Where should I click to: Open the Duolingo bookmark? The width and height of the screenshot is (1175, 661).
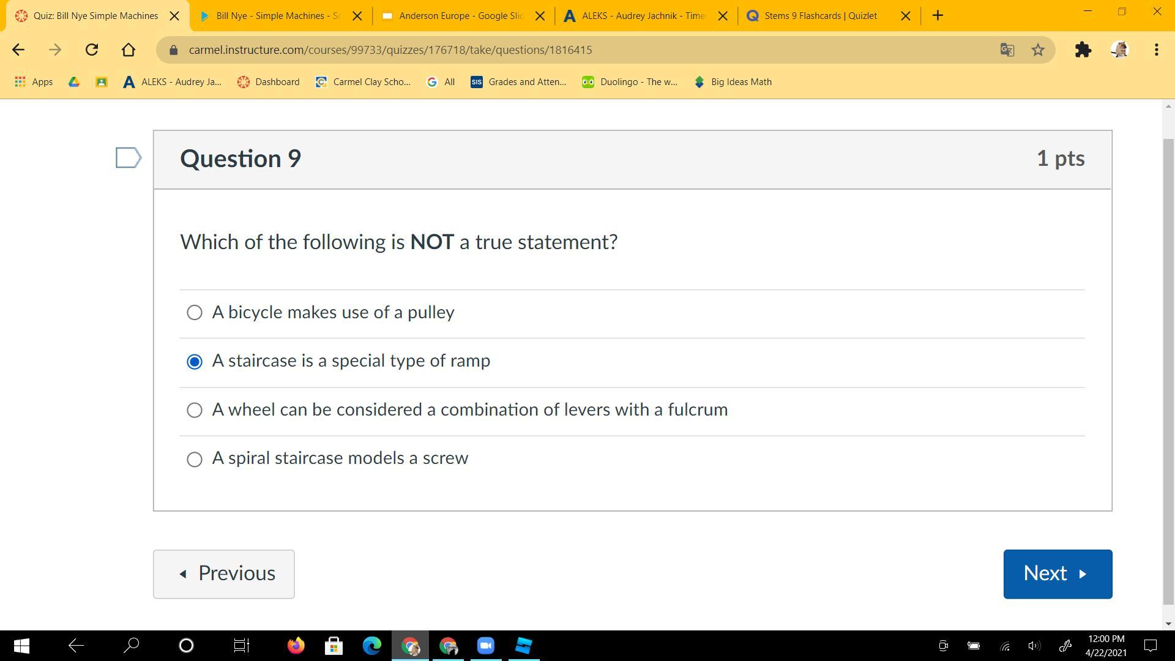630,82
